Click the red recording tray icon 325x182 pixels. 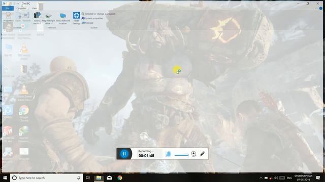click(x=271, y=178)
